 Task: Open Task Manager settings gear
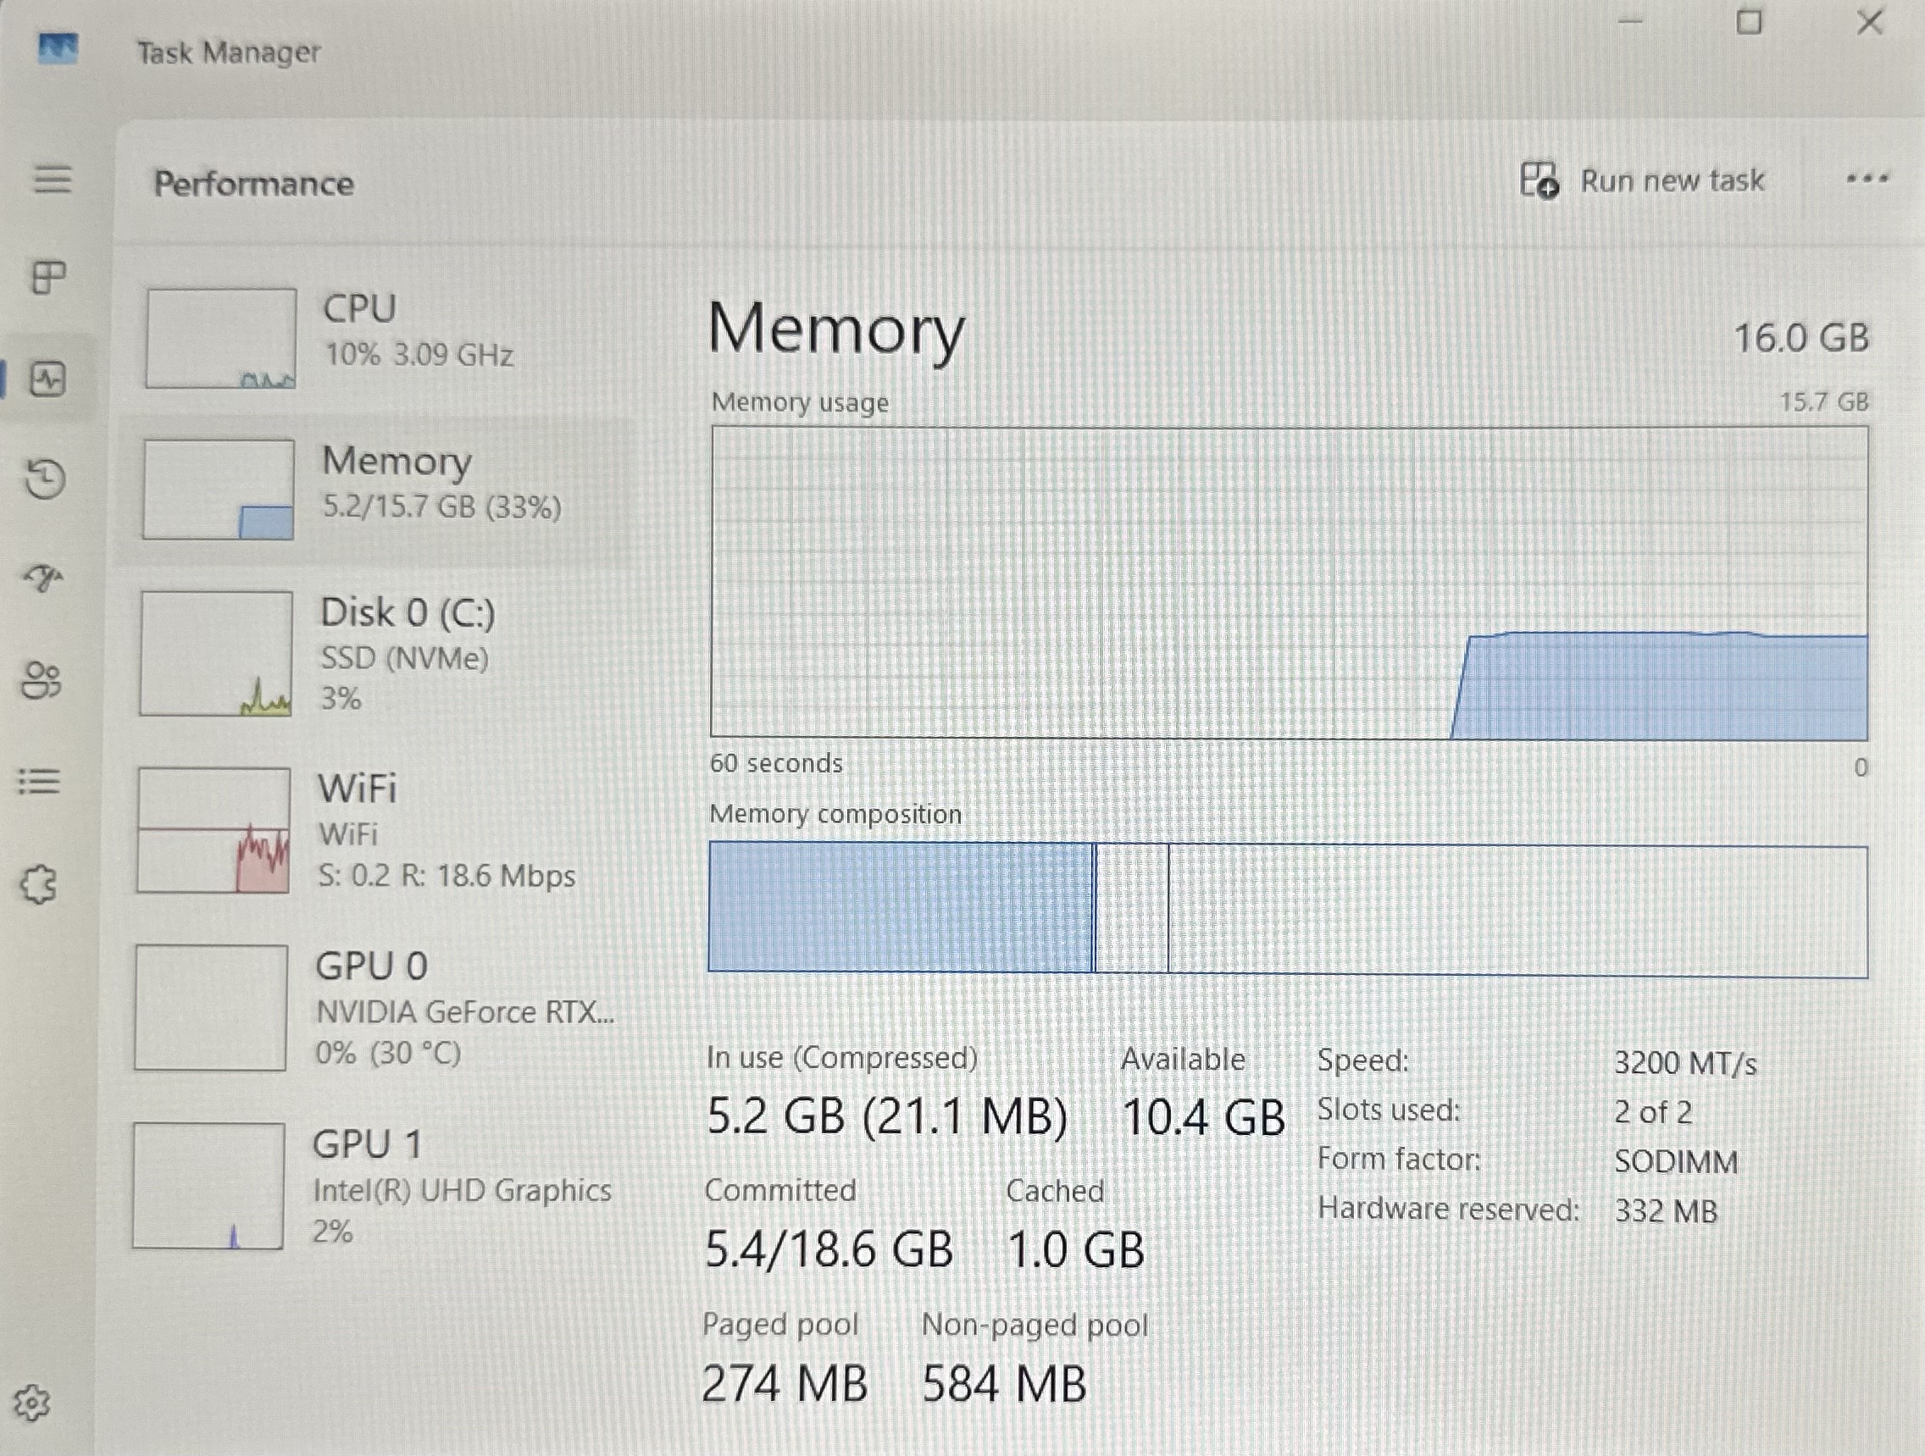[x=32, y=1402]
